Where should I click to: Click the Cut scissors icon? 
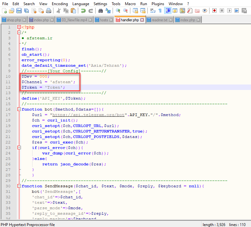(x=59, y=11)
